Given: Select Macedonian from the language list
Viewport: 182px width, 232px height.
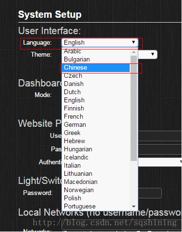Looking at the screenshot, I should tap(96, 182).
